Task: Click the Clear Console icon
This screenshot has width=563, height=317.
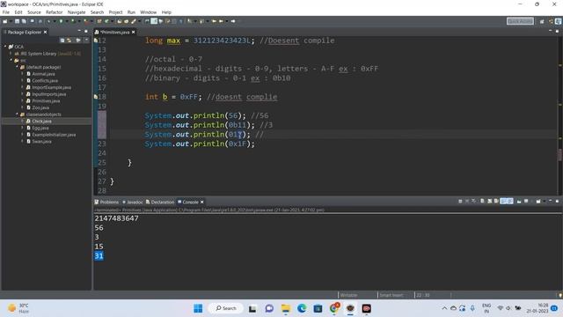Action: coord(482,202)
